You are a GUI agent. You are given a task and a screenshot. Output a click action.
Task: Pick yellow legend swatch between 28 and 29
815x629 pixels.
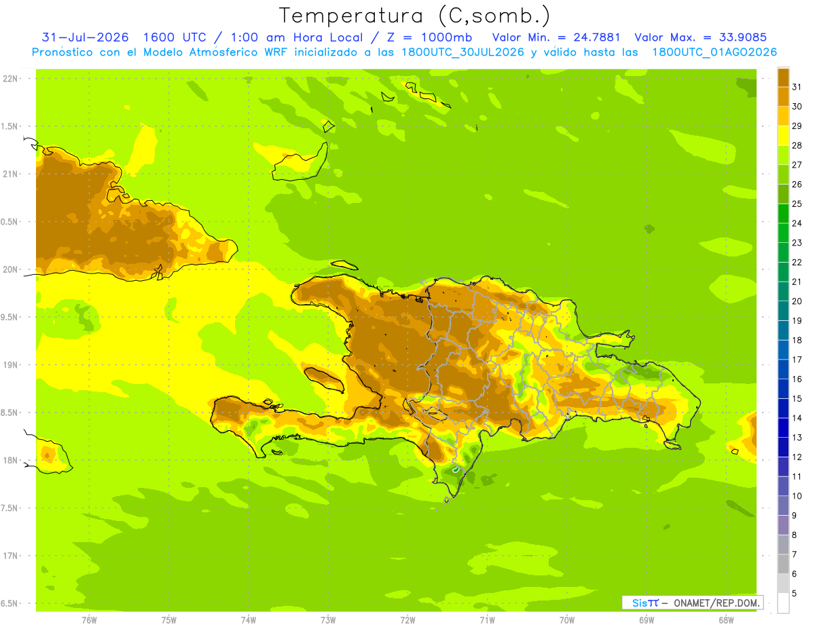(783, 136)
